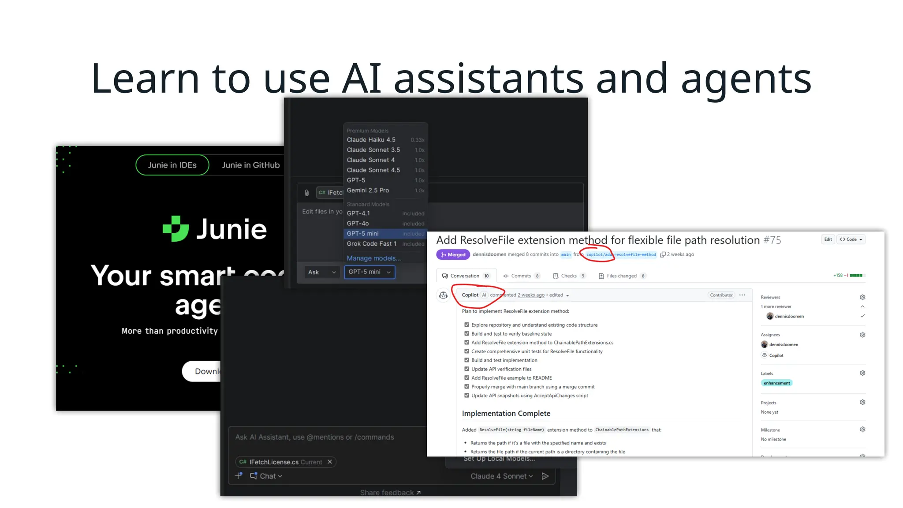
Task: Open the comment's three-dot options menu
Action: click(743, 295)
